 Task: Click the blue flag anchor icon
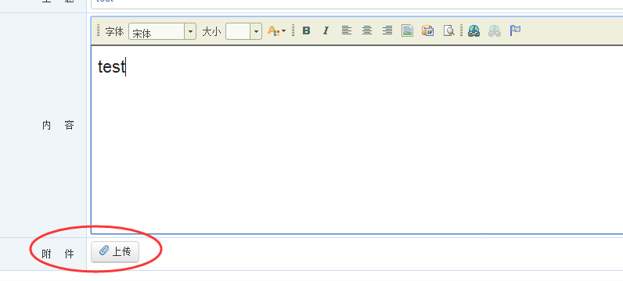point(515,30)
